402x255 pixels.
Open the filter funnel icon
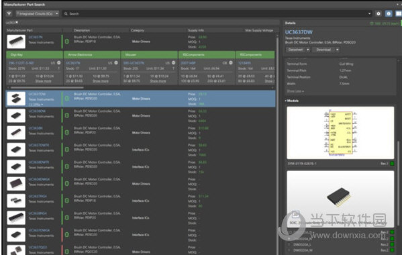tap(9, 13)
